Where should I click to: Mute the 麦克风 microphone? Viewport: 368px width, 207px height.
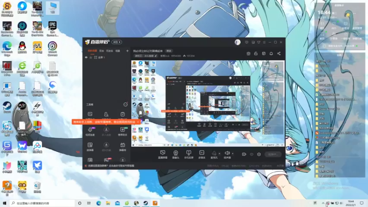coord(214,155)
